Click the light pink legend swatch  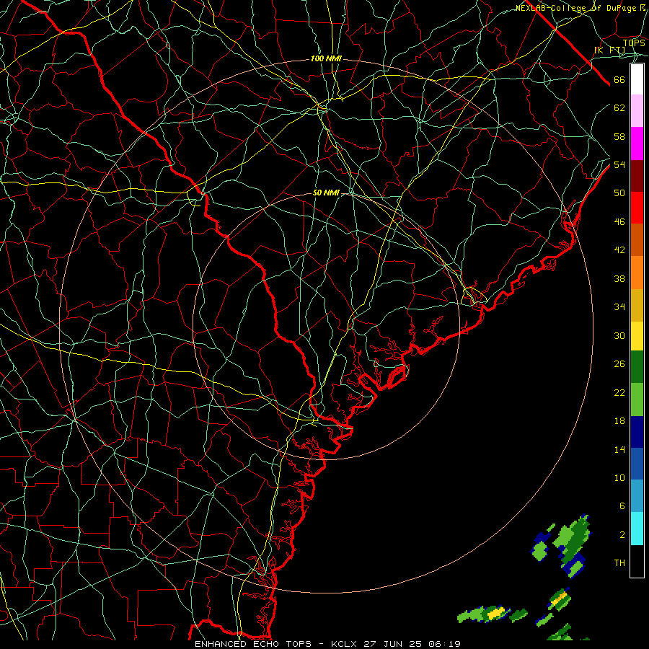pos(637,111)
